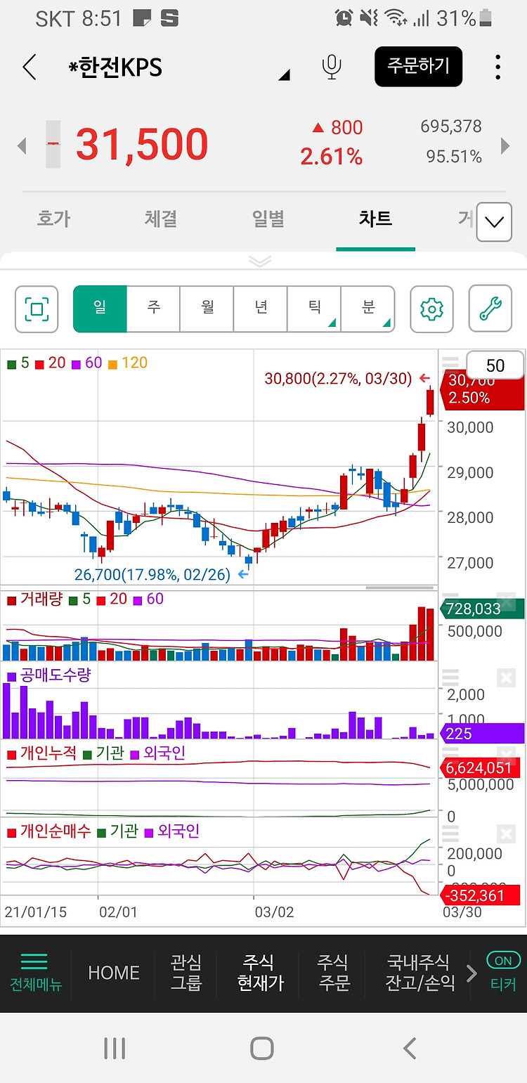Open chart settings gear
This screenshot has width=527, height=1083.
click(x=431, y=309)
